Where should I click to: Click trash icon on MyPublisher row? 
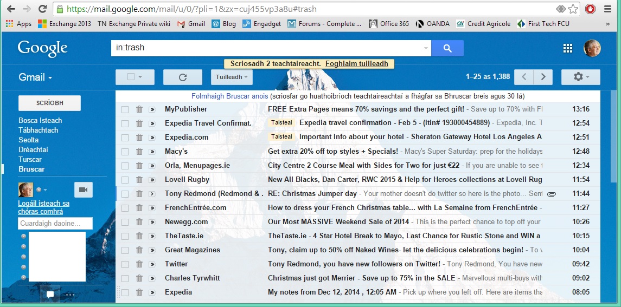139,109
